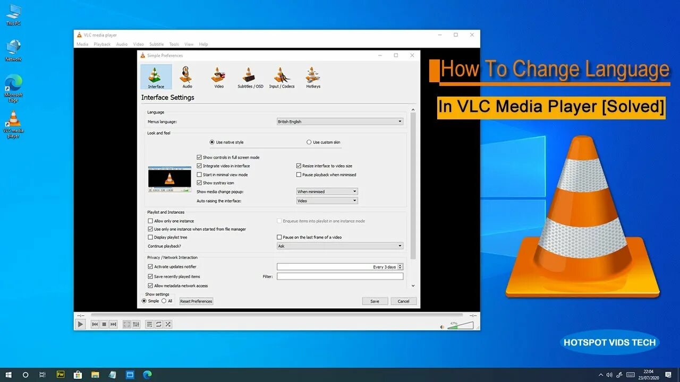Open File Explorer from the taskbar
The image size is (680, 382).
pos(95,375)
